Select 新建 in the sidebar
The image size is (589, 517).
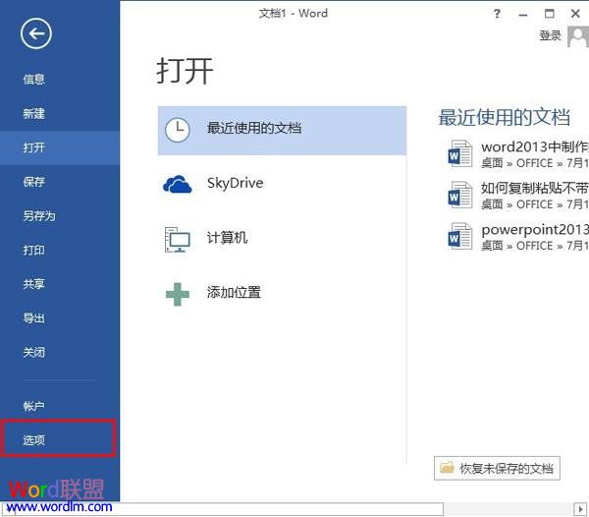point(34,114)
